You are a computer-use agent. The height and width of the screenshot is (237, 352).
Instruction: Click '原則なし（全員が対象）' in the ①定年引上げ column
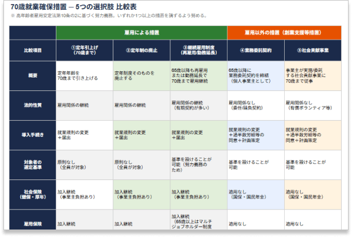pyautogui.click(x=85, y=165)
